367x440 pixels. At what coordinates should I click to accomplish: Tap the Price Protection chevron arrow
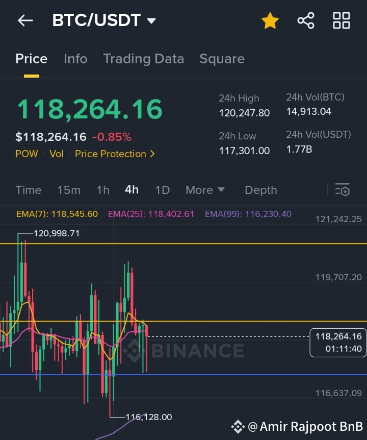coord(152,154)
